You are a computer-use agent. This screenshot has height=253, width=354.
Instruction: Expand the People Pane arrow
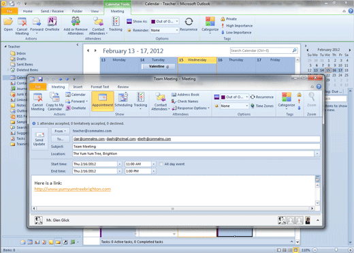point(318,220)
